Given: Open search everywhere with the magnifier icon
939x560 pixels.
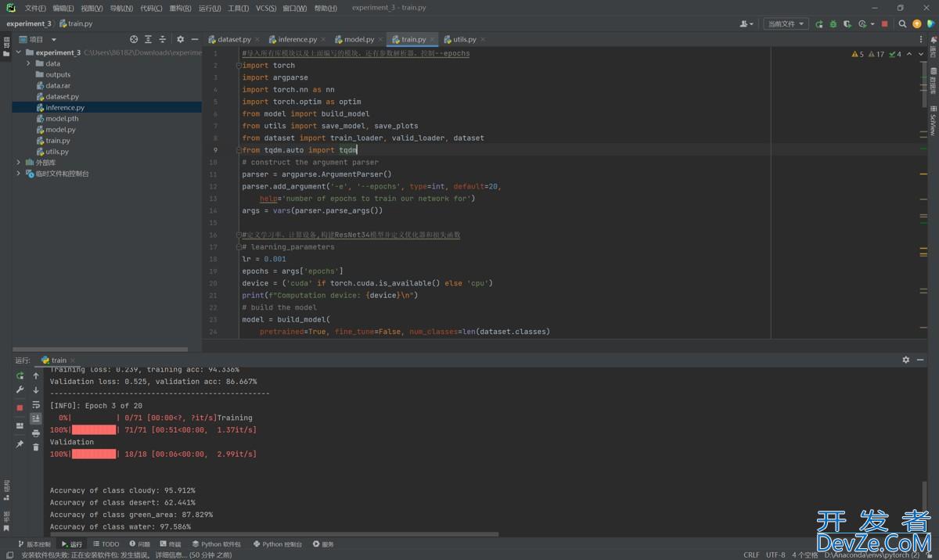Looking at the screenshot, I should tap(902, 24).
